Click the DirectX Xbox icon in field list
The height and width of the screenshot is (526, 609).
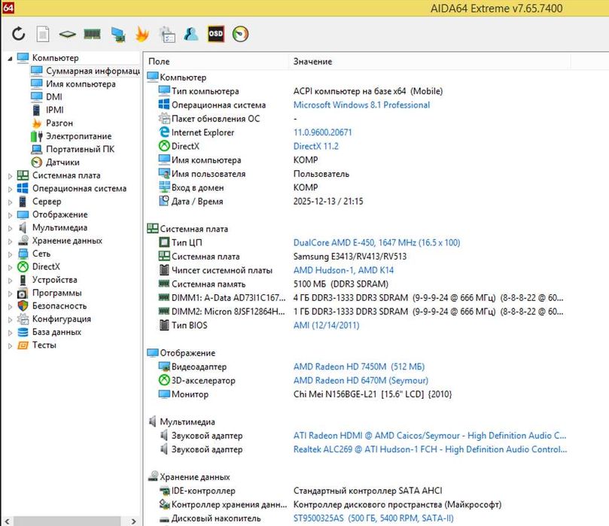[x=164, y=146]
